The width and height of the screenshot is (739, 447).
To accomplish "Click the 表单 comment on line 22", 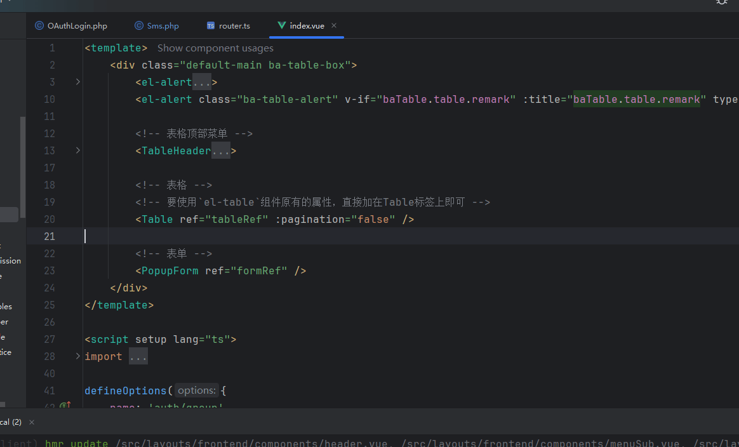I will click(x=173, y=253).
